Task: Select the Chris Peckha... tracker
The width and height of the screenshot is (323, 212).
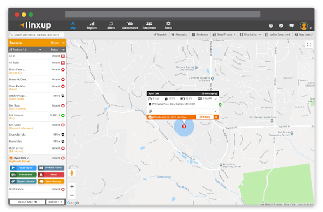Action: click(37, 88)
